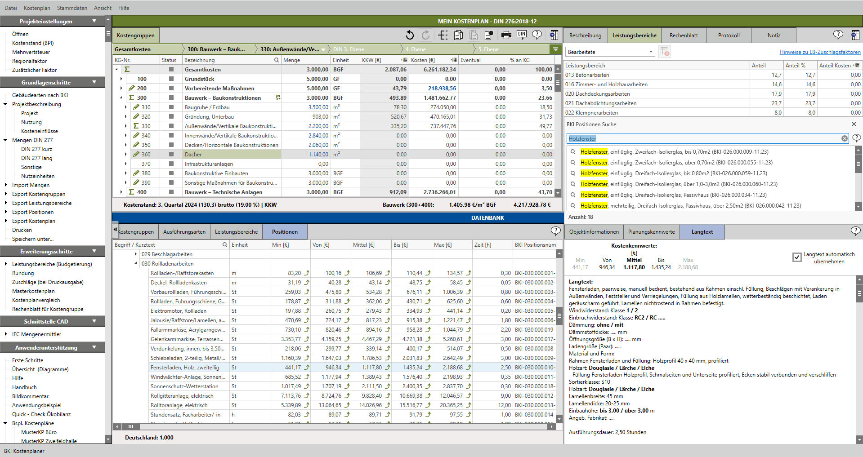Screen dimensions: 863x457
Task: Collapse the Erweiterungsschritte section
Action: [x=94, y=251]
